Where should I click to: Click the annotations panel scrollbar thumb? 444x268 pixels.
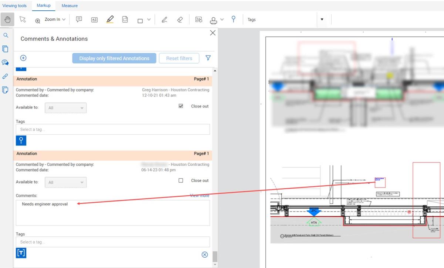215,257
